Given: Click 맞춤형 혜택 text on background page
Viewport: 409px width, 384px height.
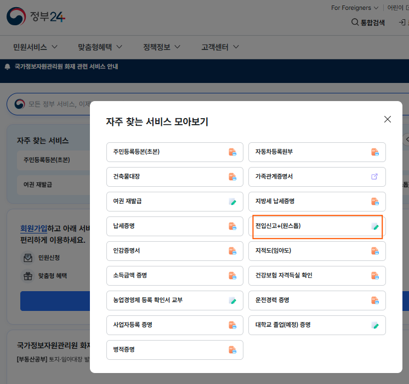Looking at the screenshot, I should pyautogui.click(x=53, y=276).
